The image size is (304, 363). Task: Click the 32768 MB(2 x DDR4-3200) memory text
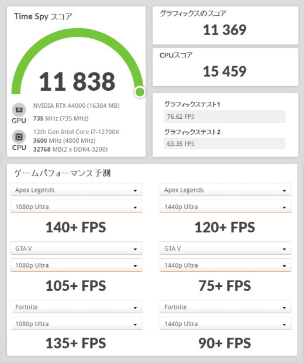click(x=70, y=149)
